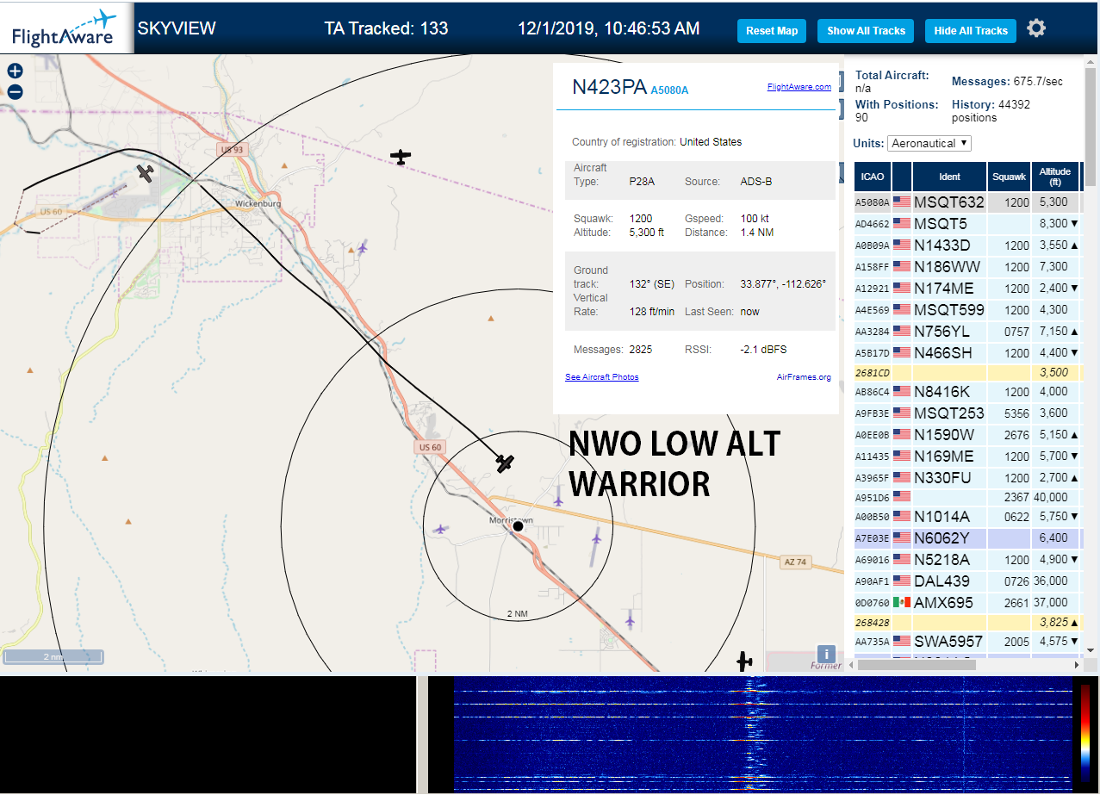Zoom in on the map
This screenshot has width=1100, height=795.
coord(15,71)
